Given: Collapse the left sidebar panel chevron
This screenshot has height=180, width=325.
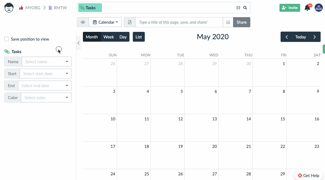Looking at the screenshot, I should click(79, 43).
